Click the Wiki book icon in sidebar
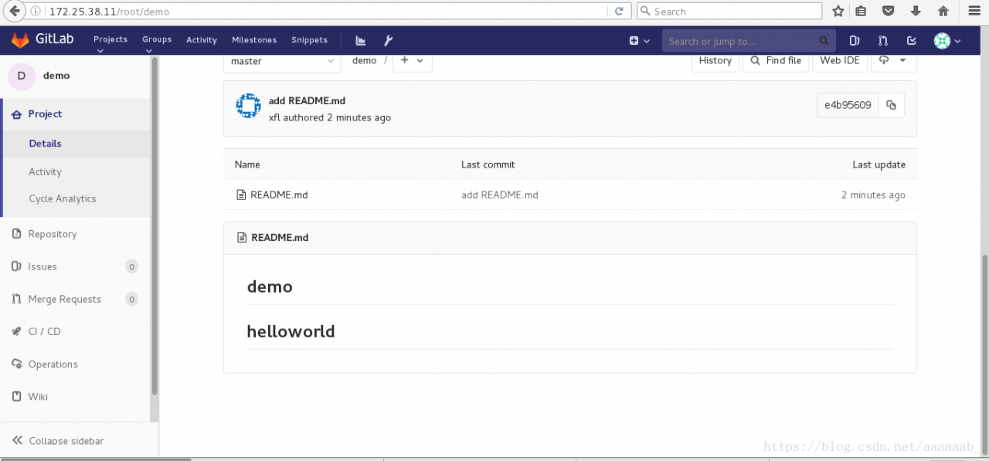The width and height of the screenshot is (989, 461). pos(17,396)
